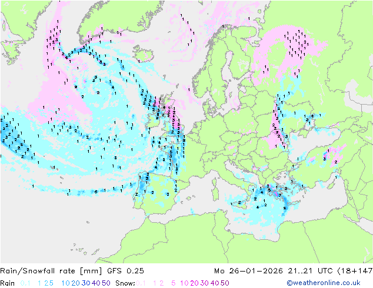Click the 'Snow:' legend label
The height and width of the screenshot is (288, 373).
(x=125, y=283)
